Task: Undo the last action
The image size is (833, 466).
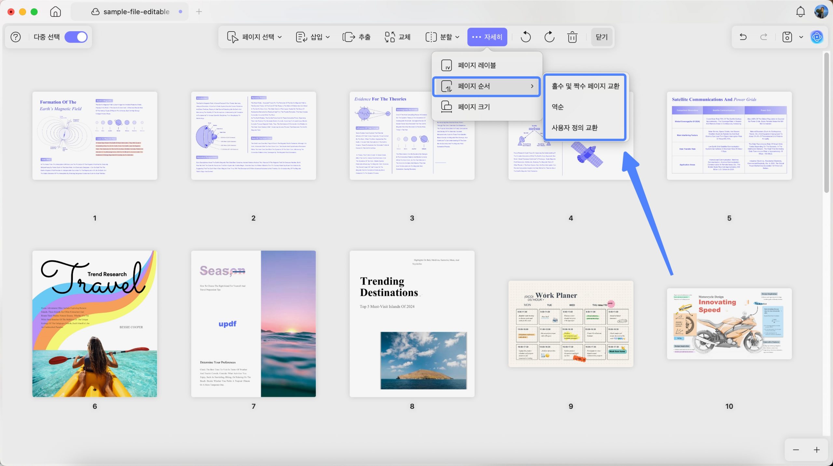Action: pos(743,37)
